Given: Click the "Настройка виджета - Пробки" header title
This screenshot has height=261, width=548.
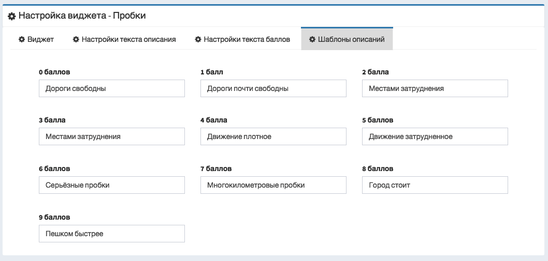Looking at the screenshot, I should point(82,16).
